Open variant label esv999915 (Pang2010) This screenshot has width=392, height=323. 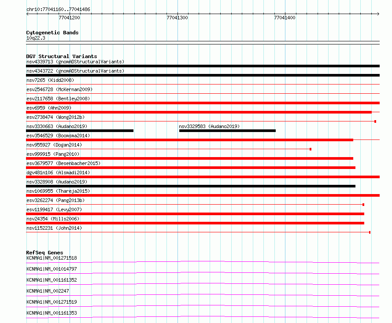[x=53, y=154]
